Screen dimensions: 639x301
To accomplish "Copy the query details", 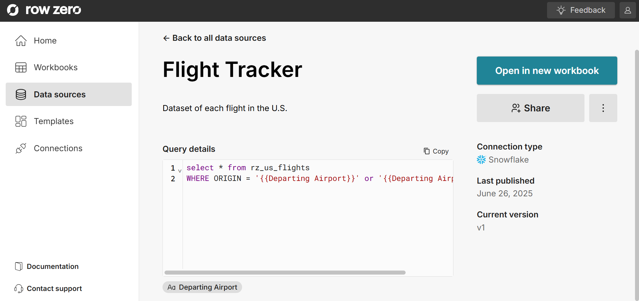I will (x=436, y=151).
